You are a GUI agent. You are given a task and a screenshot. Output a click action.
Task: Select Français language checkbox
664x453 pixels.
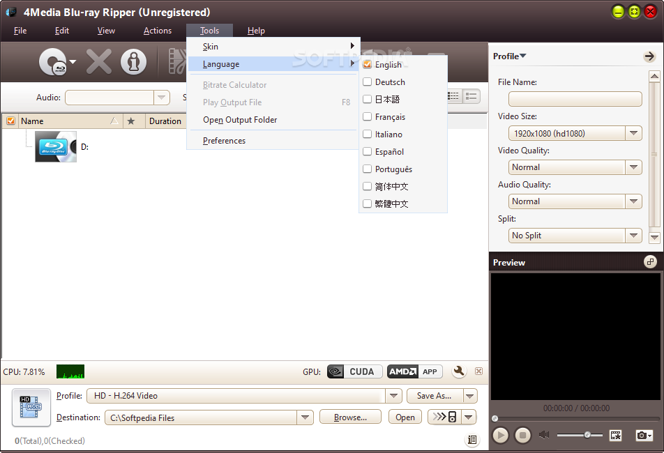pos(368,116)
